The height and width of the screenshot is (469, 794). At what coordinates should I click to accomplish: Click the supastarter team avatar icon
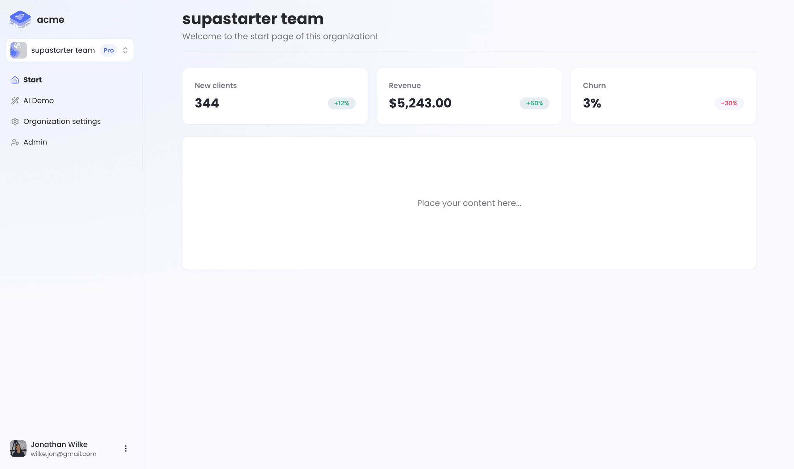point(18,50)
